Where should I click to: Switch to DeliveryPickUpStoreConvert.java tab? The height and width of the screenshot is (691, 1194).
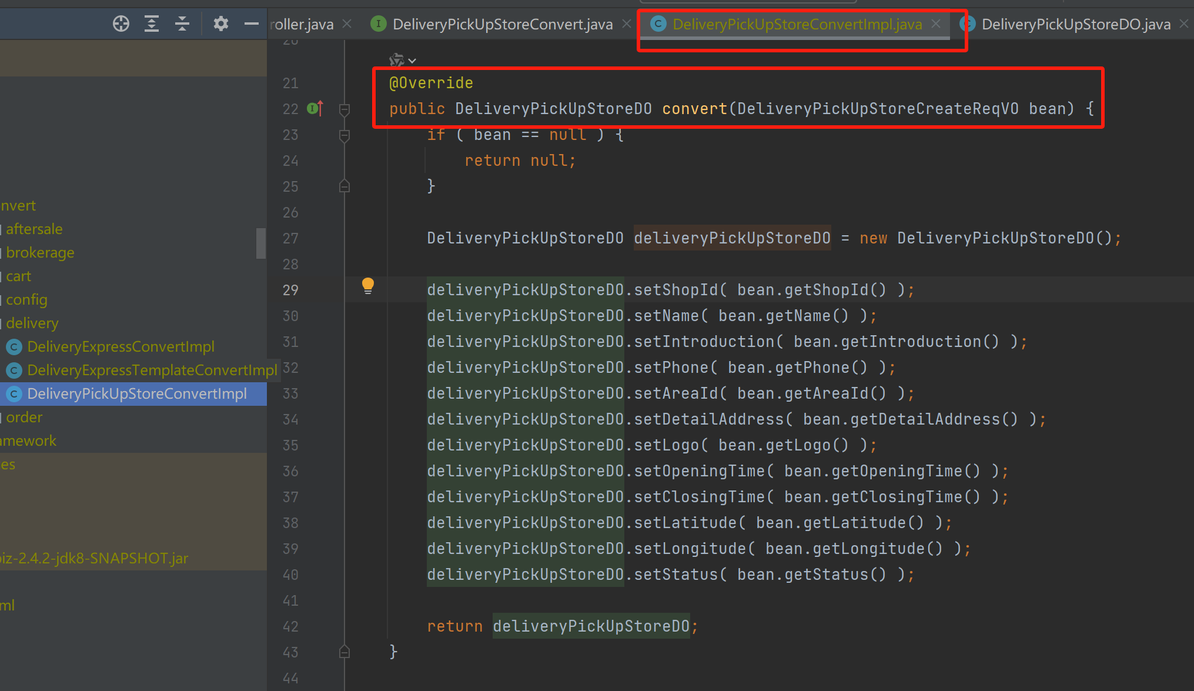click(x=502, y=24)
